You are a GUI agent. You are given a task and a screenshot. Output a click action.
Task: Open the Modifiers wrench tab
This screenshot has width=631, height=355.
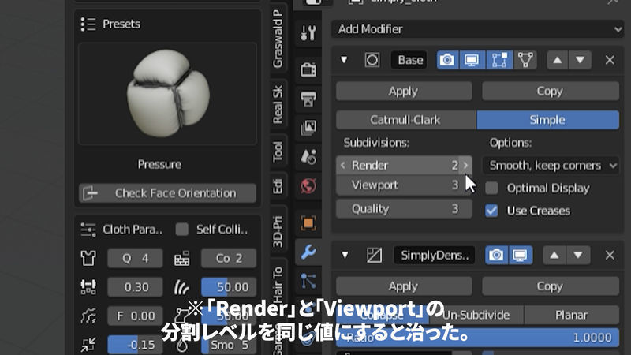(x=308, y=252)
